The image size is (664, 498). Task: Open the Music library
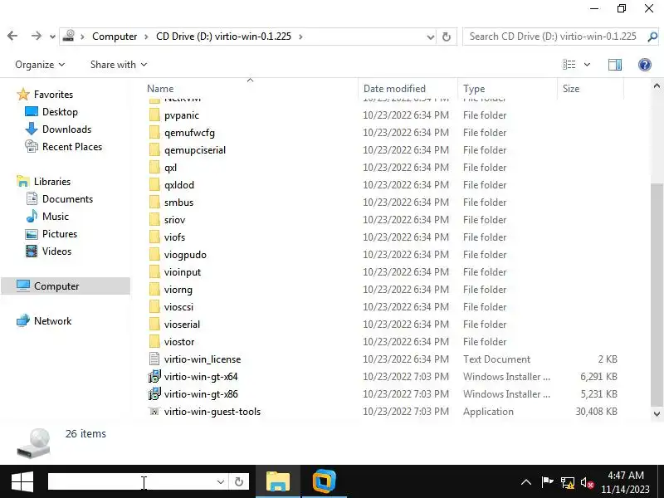click(x=47, y=217)
